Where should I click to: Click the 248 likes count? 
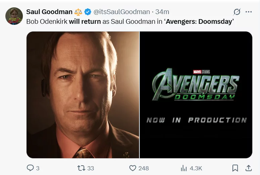click(x=143, y=168)
